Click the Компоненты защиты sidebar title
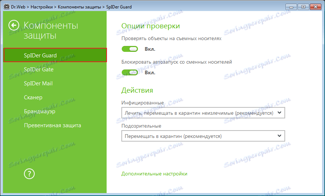325x196 pixels. click(x=51, y=31)
